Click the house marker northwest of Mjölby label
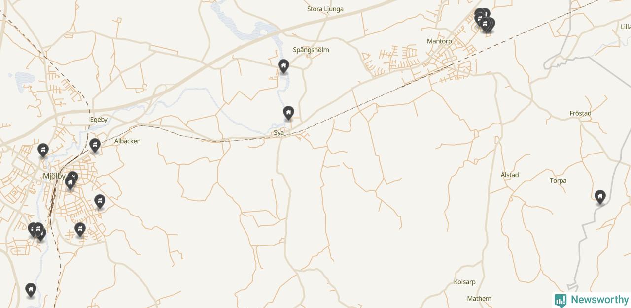 coord(43,151)
